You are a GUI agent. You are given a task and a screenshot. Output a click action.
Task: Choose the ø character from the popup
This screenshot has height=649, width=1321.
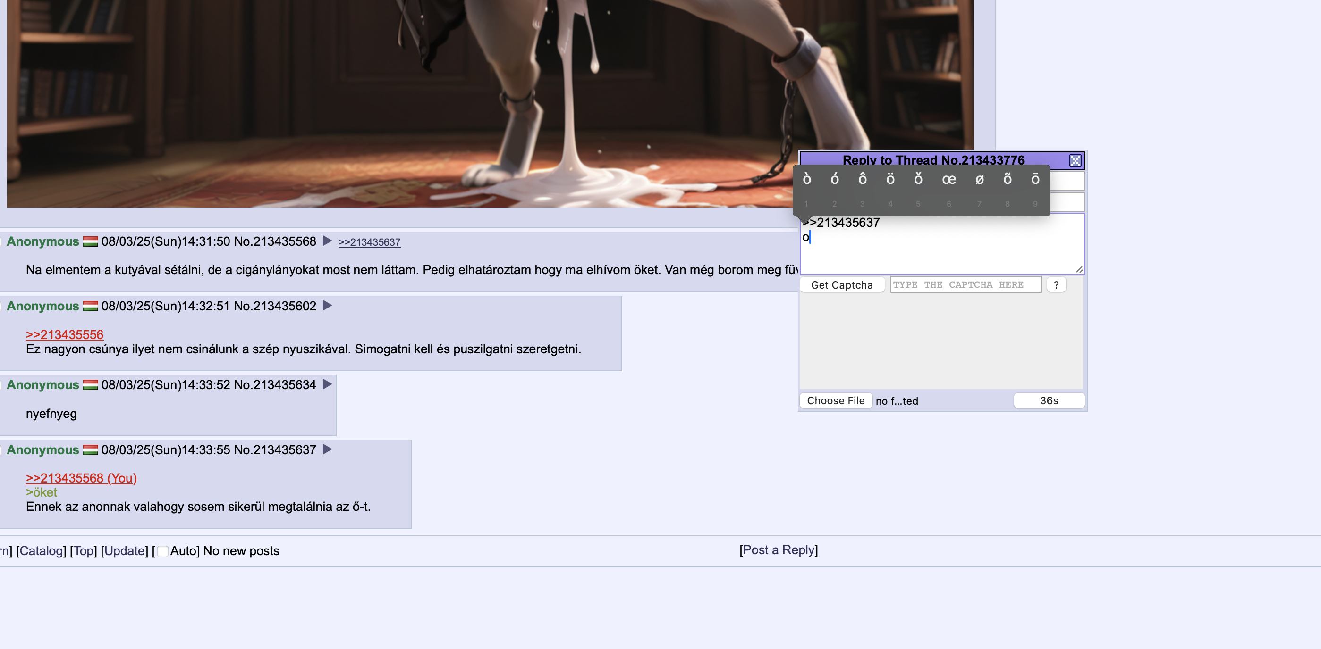tap(980, 179)
